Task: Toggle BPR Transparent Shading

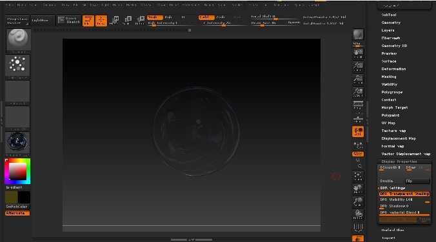Action: [404, 194]
